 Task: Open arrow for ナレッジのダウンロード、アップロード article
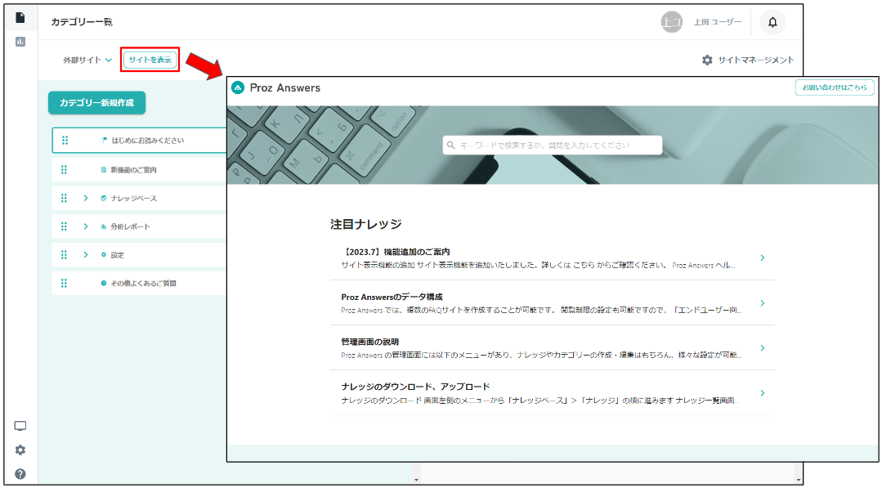pyautogui.click(x=763, y=393)
